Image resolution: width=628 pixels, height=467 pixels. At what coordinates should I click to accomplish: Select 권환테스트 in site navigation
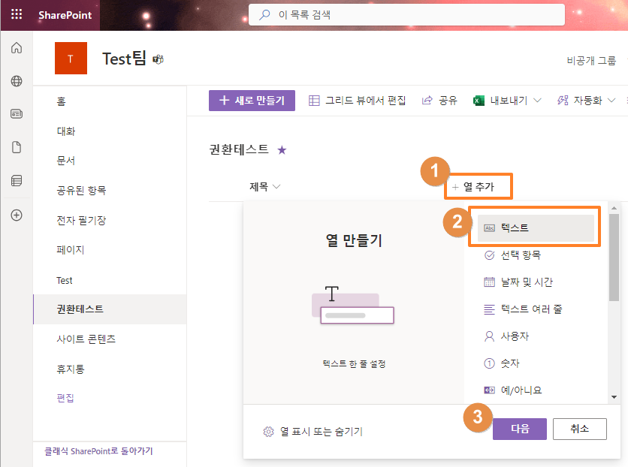pos(110,309)
